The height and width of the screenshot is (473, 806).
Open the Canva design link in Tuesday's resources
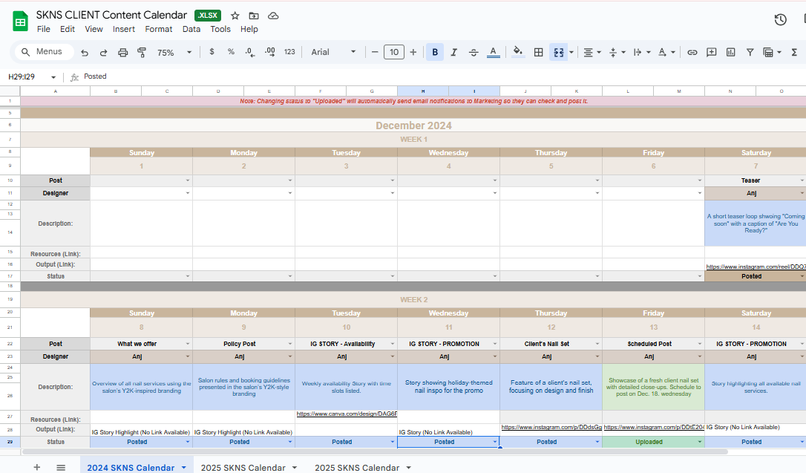346,414
